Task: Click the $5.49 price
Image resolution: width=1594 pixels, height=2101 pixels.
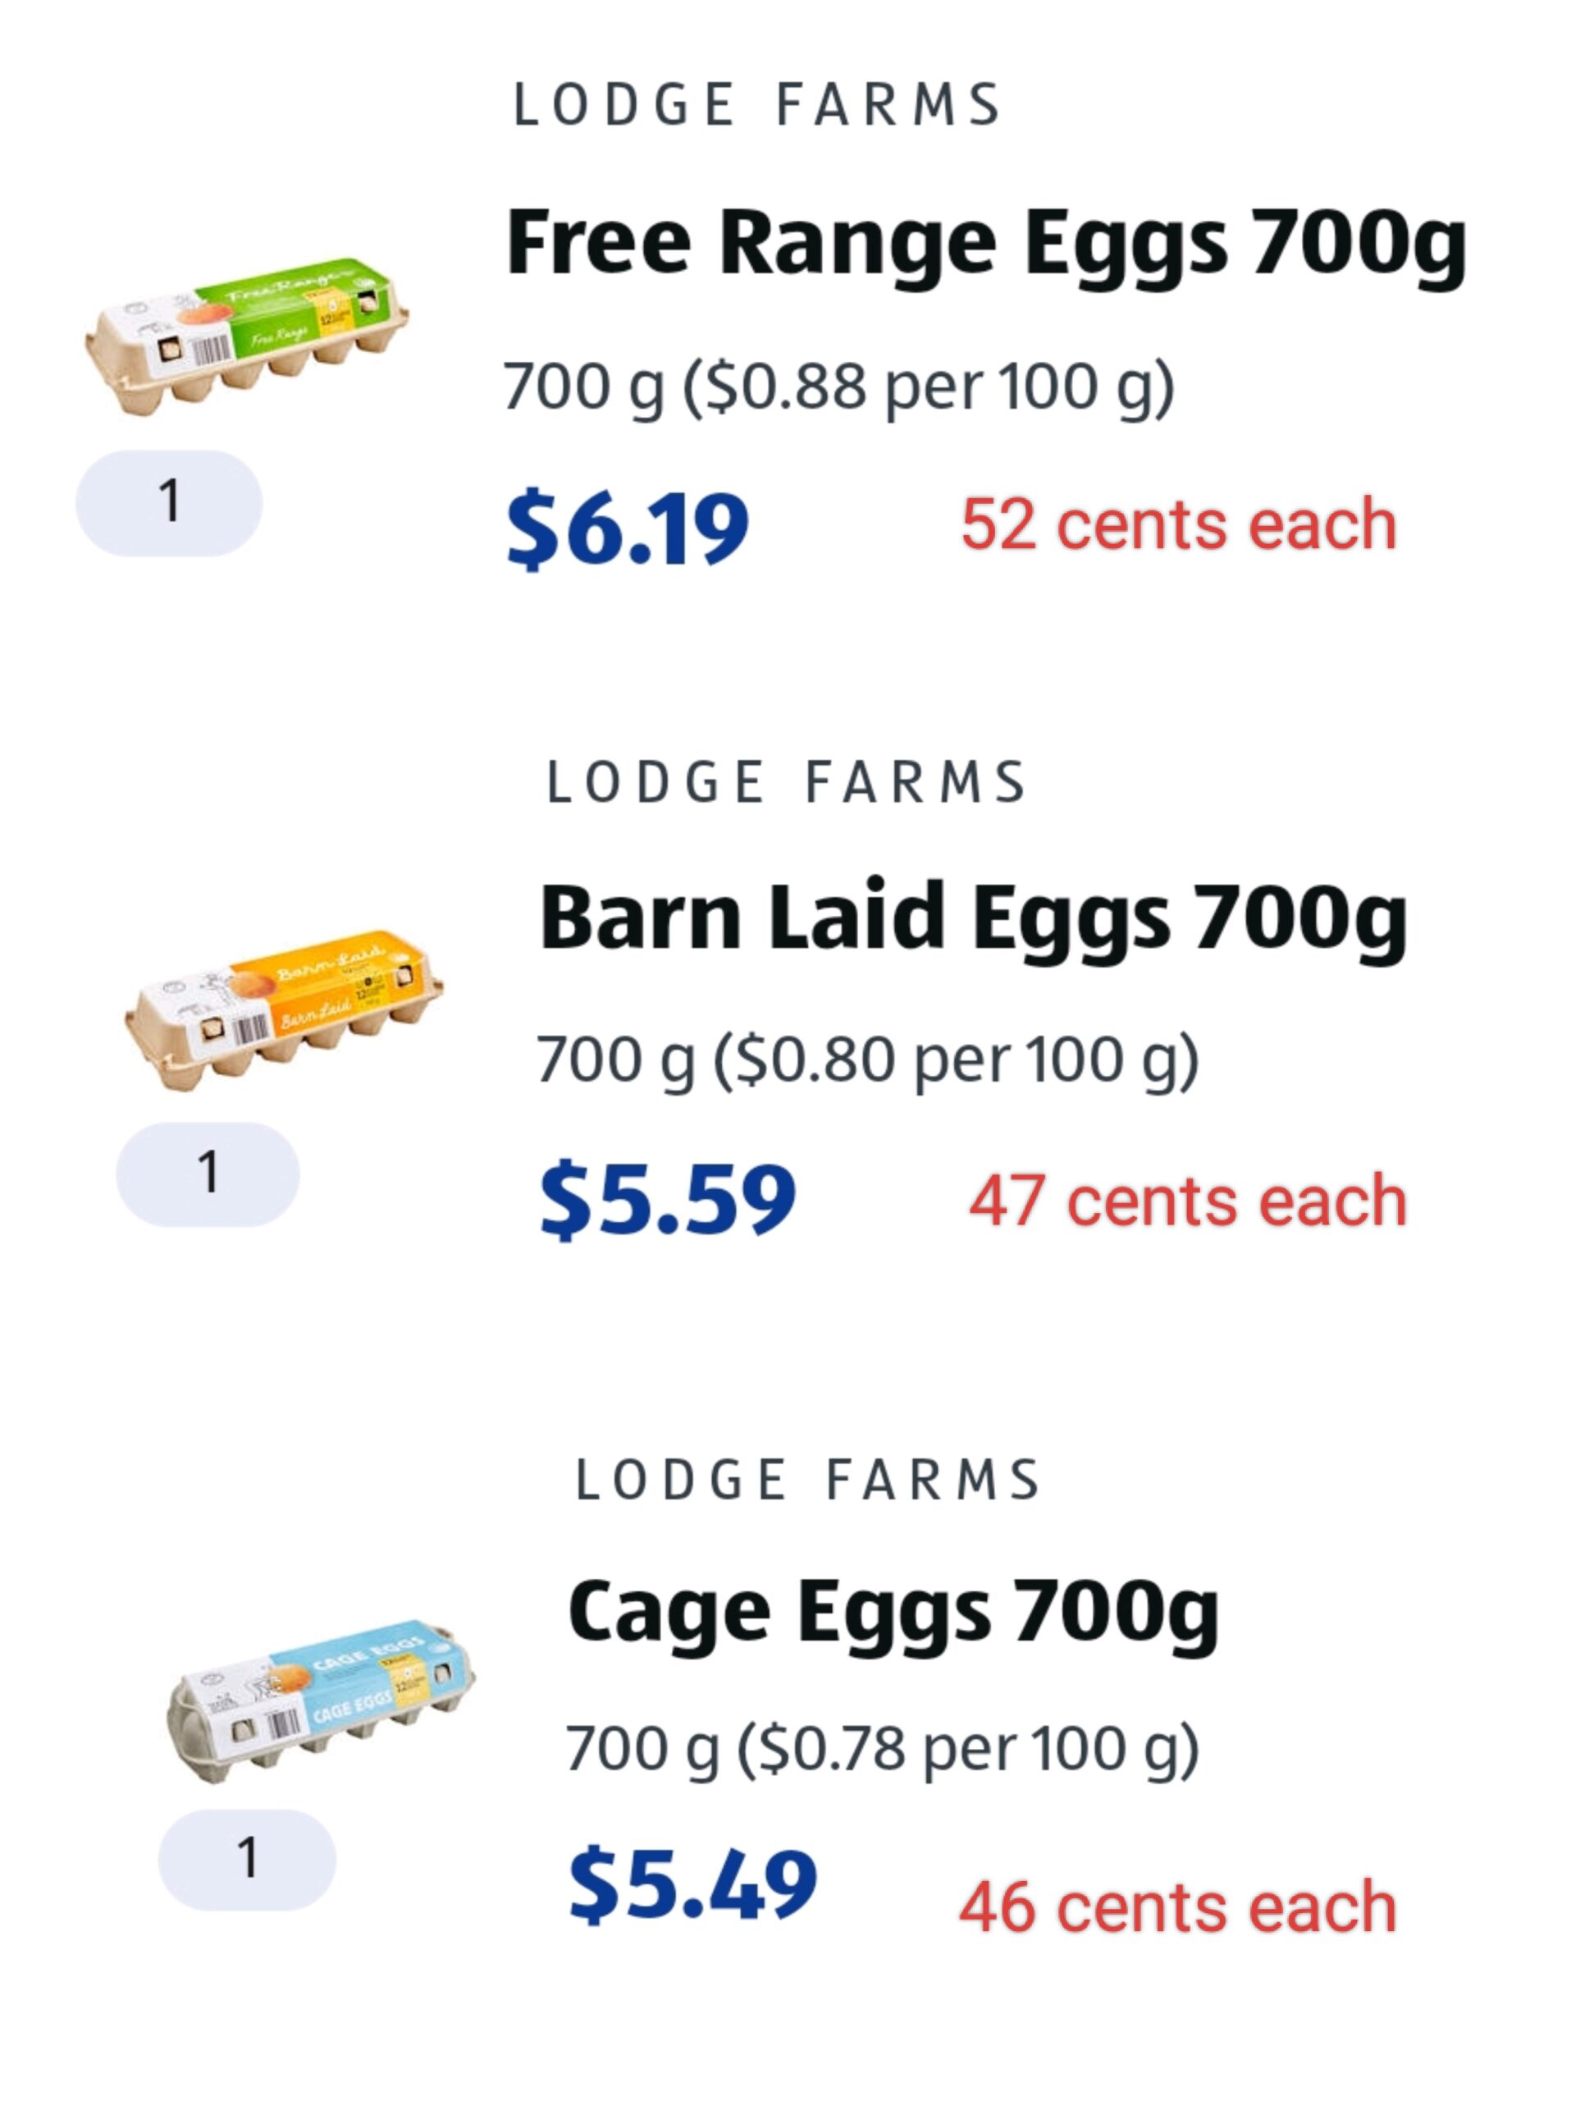Action: pyautogui.click(x=692, y=1884)
